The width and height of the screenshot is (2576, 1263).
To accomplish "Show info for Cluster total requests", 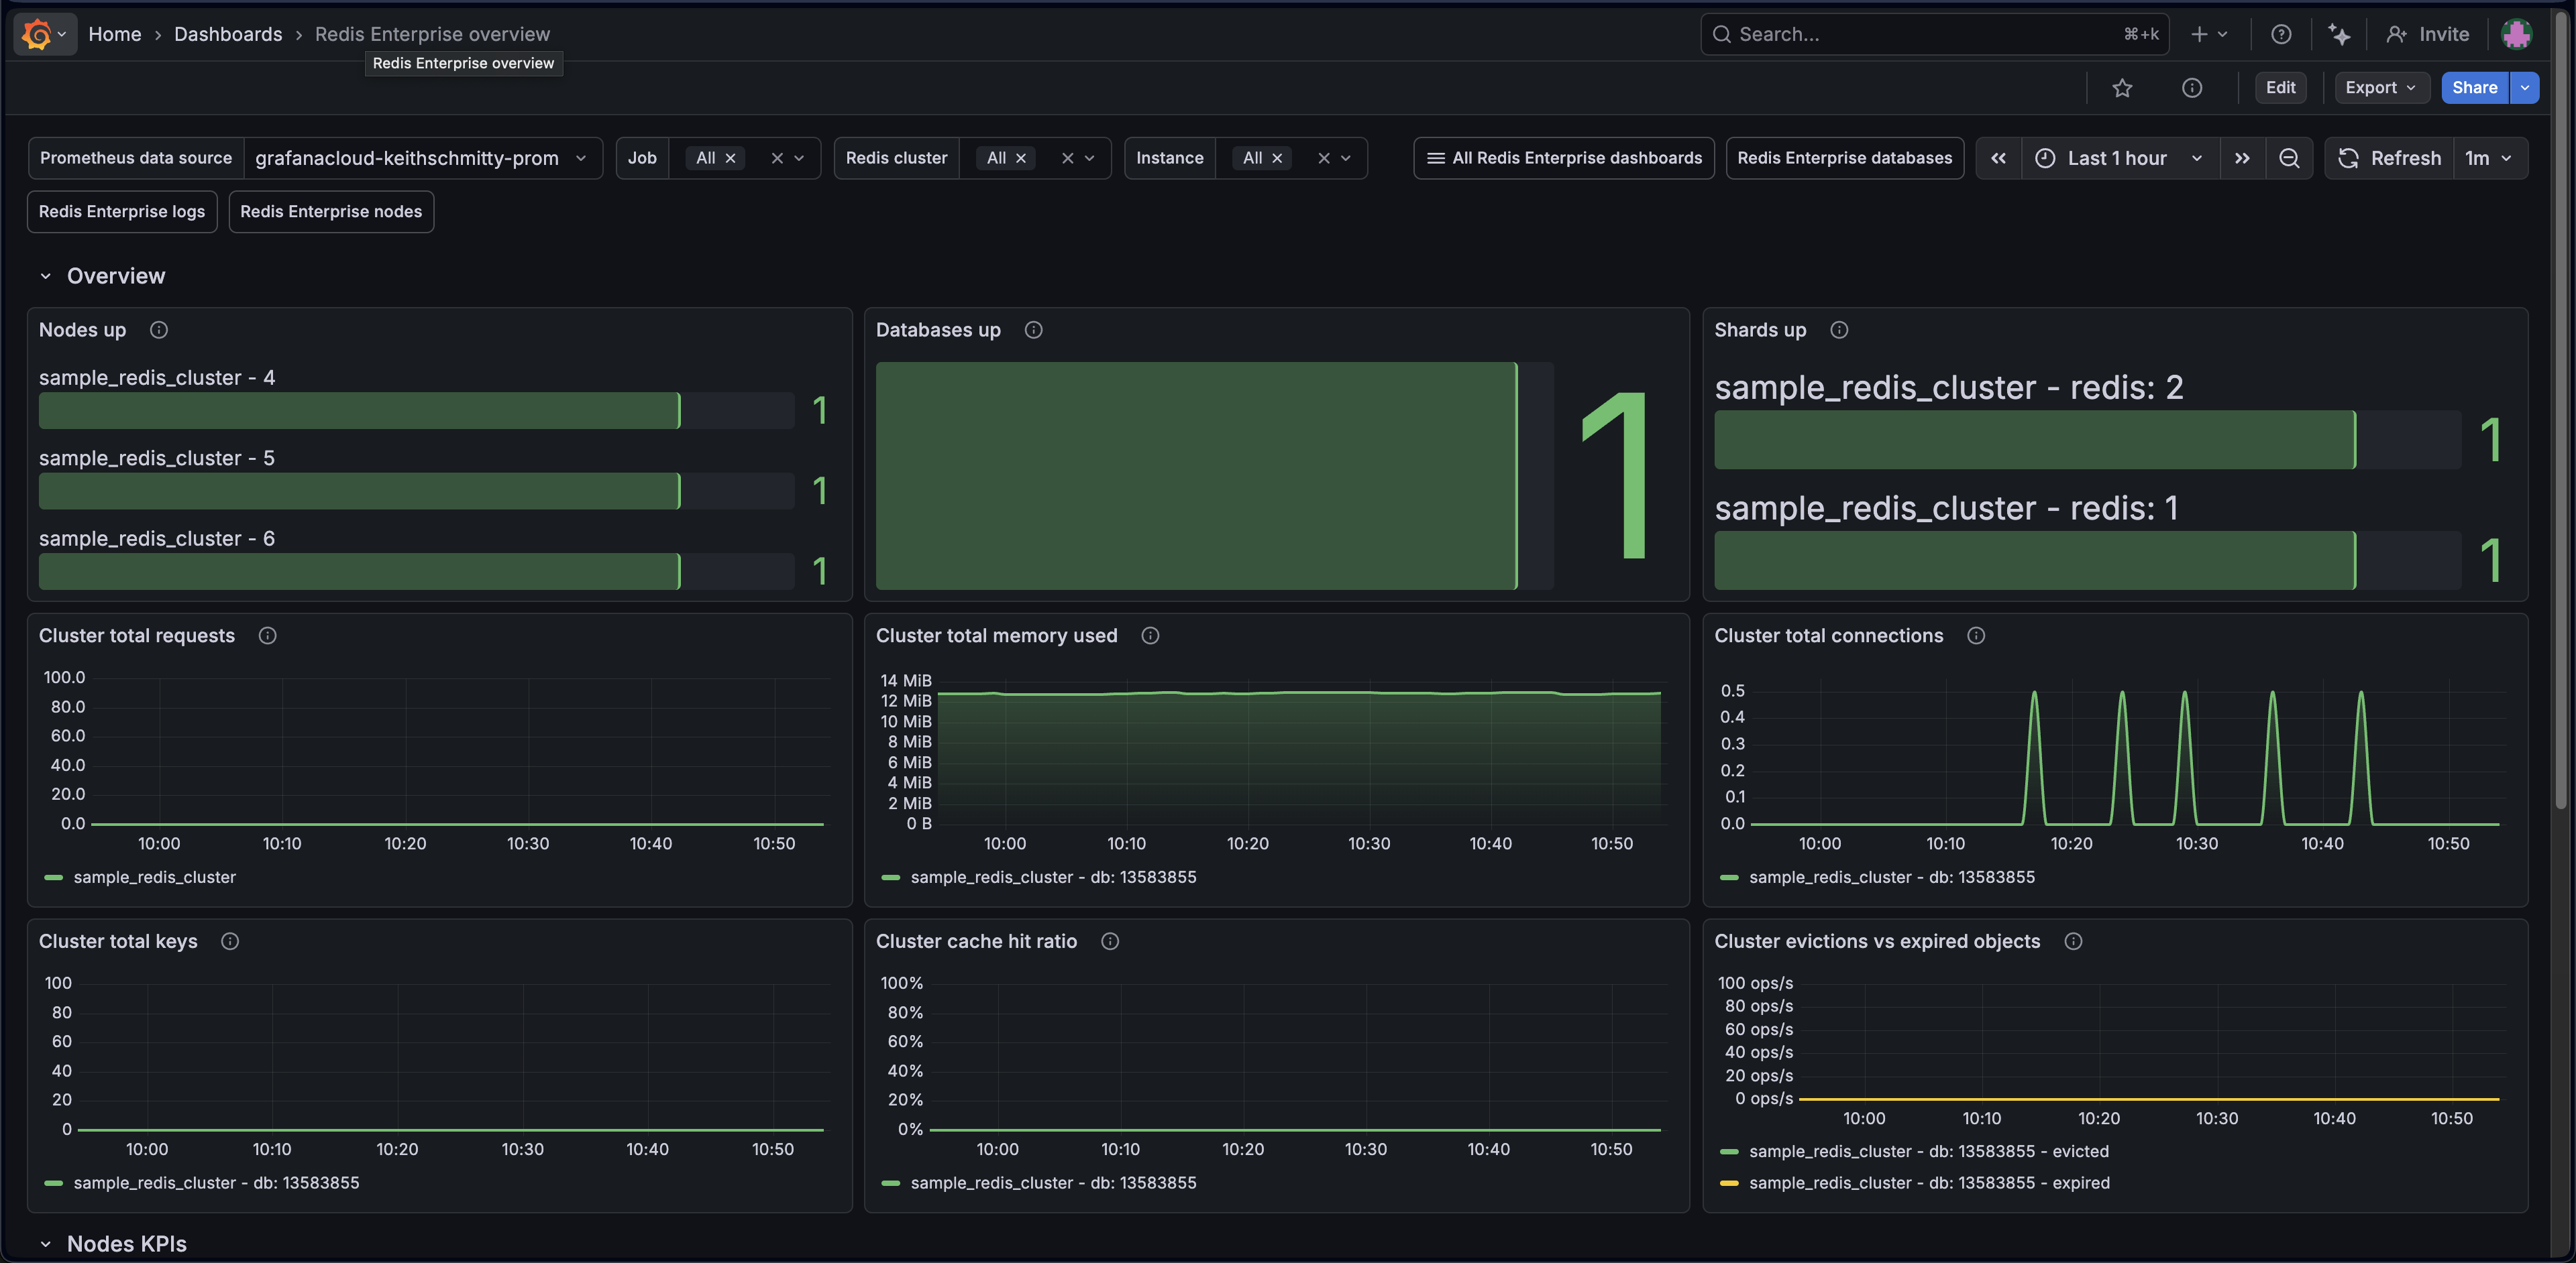I will click(267, 636).
